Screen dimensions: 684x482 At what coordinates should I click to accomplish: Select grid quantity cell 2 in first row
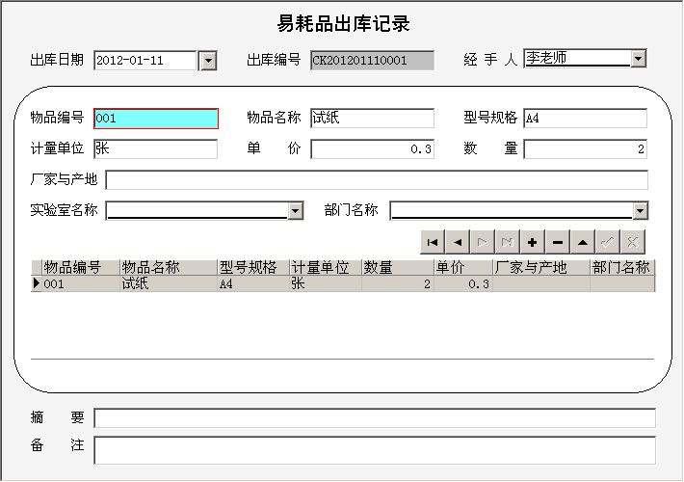click(398, 283)
